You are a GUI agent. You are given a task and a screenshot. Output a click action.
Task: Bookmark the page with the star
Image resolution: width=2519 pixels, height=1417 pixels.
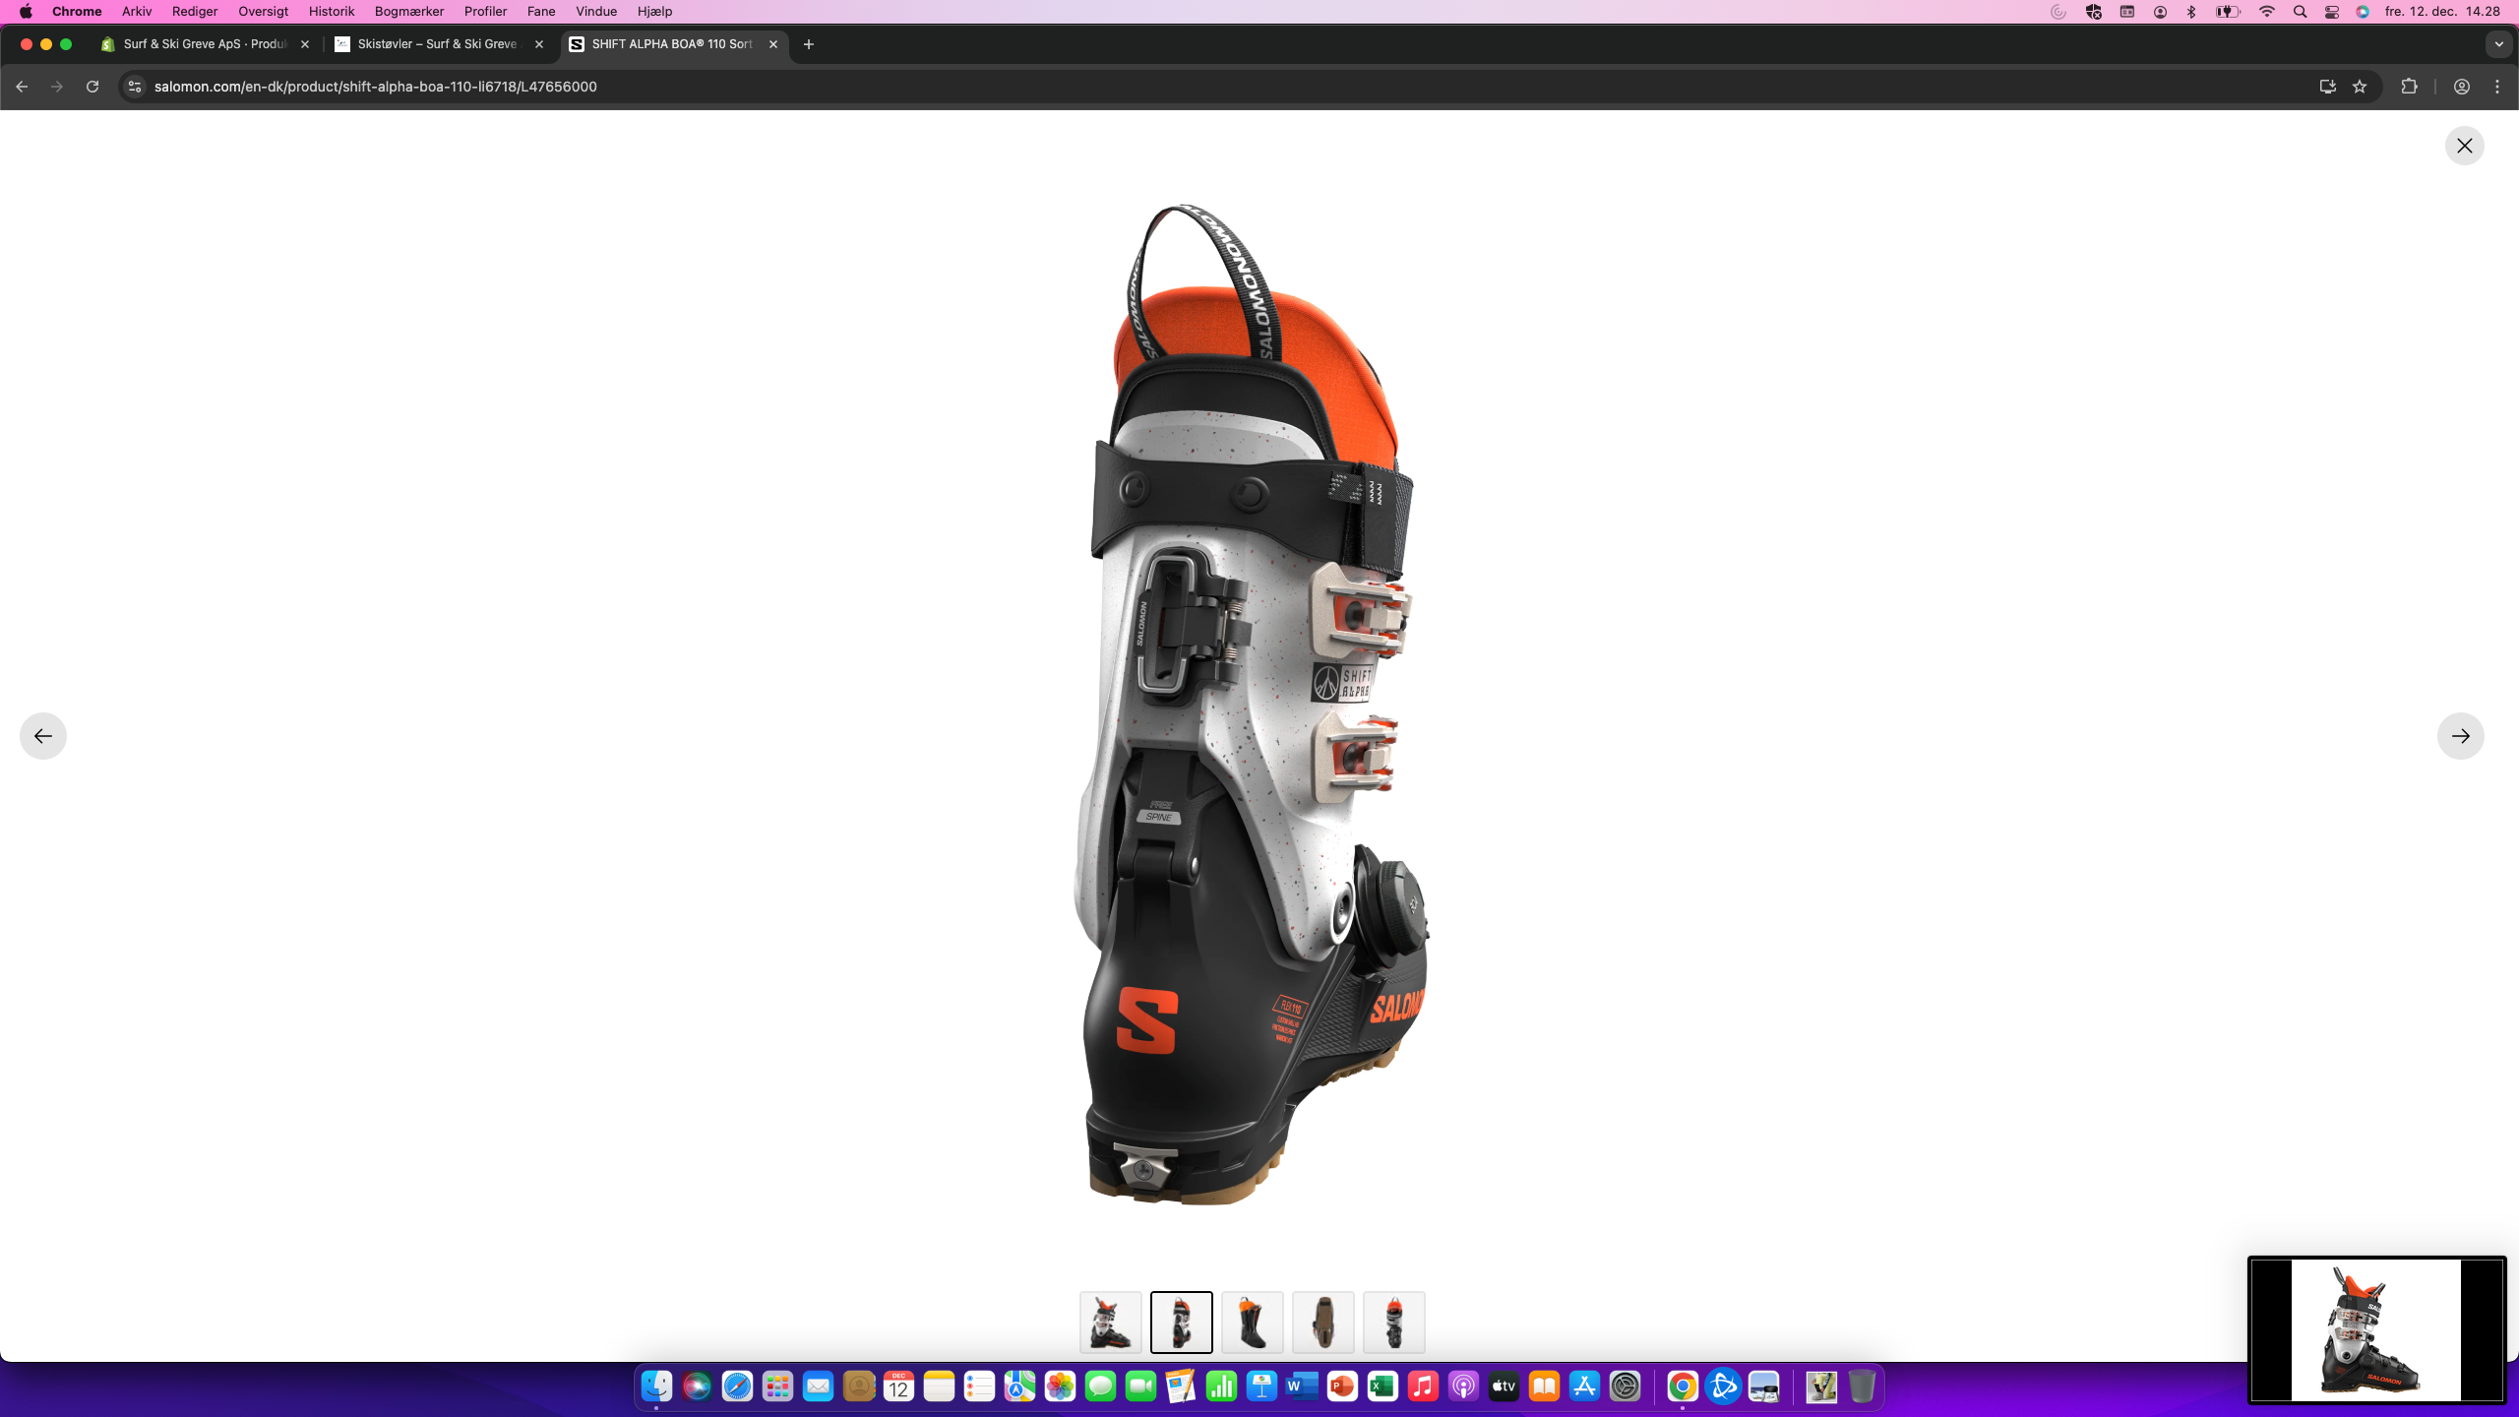pos(2359,87)
